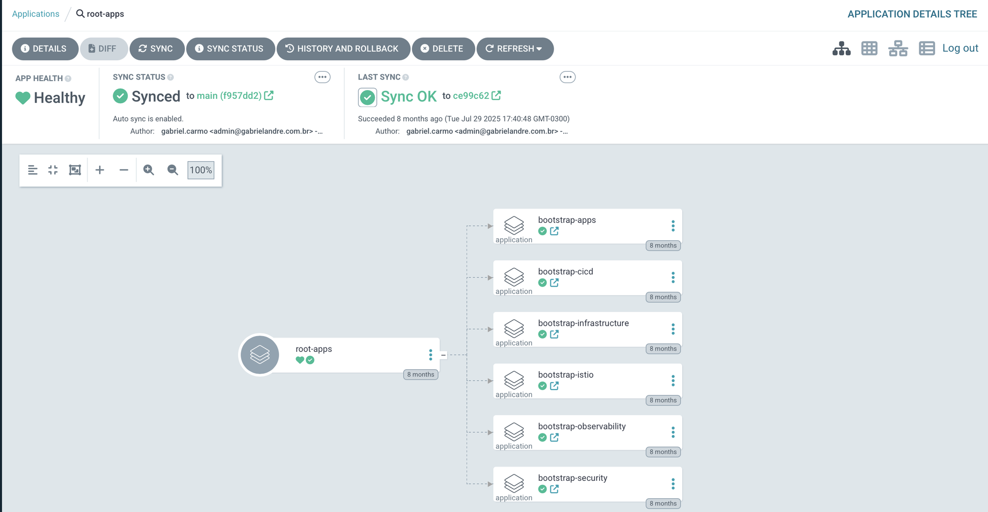Screen dimensions: 988x512
Task: Open Refresh dropdown arrow
Action: [539, 49]
